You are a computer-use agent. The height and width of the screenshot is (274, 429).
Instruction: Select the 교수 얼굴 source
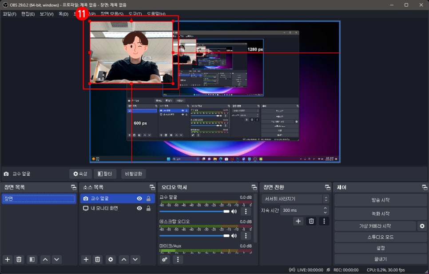(x=118, y=198)
